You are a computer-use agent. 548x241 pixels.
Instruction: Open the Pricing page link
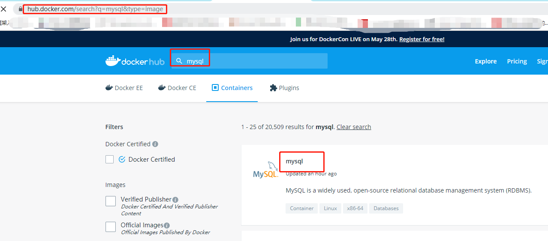pos(517,61)
